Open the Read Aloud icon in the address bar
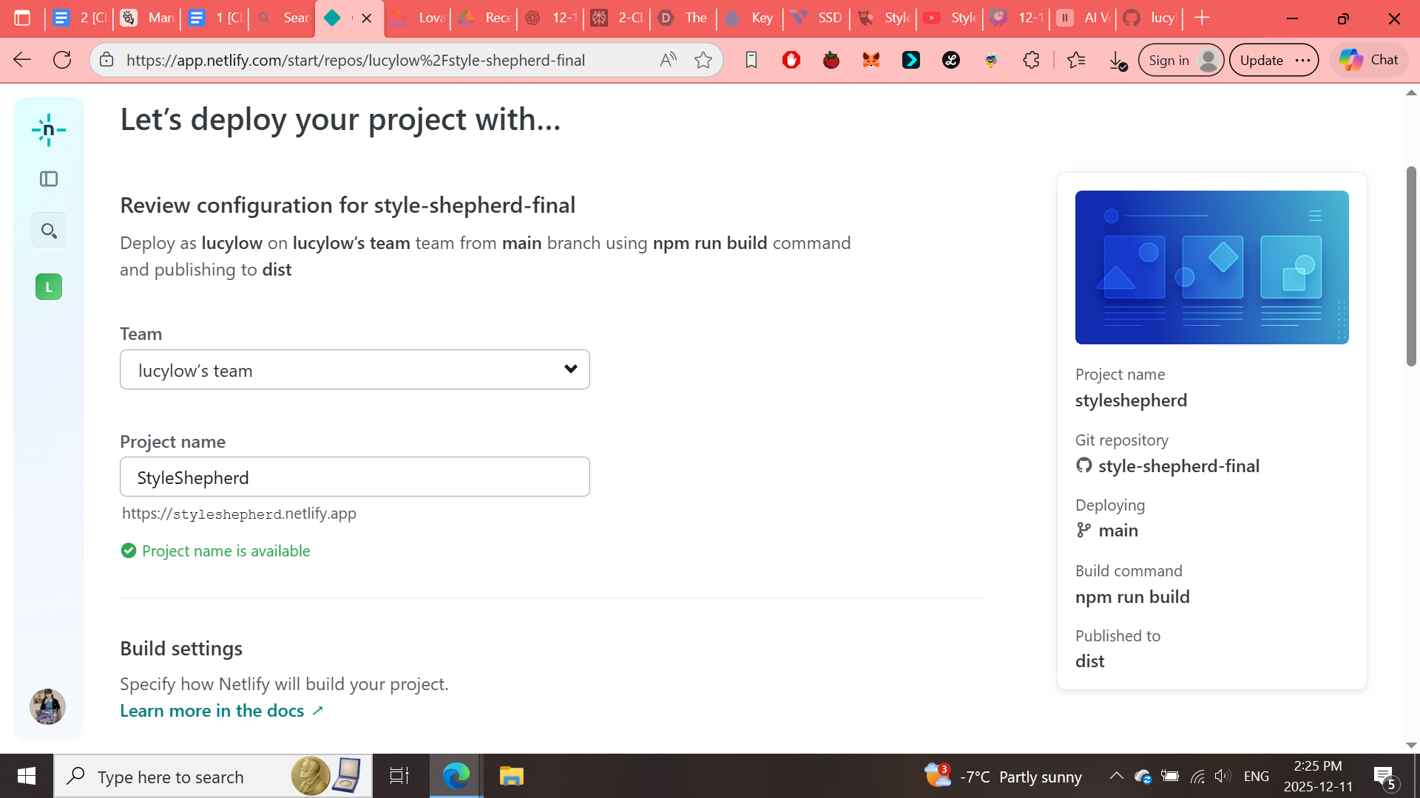 point(668,60)
